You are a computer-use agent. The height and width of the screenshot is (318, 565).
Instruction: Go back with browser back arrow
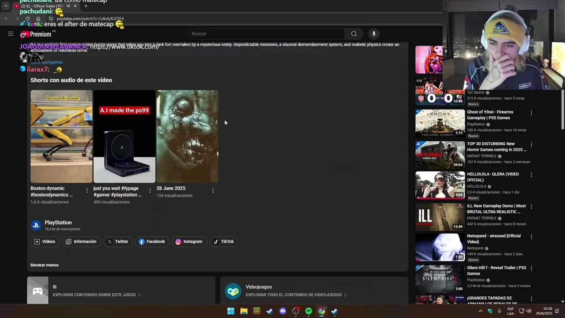[x=6, y=19]
